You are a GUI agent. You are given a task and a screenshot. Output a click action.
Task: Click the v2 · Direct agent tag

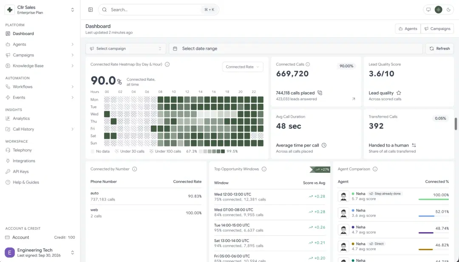pos(376,244)
